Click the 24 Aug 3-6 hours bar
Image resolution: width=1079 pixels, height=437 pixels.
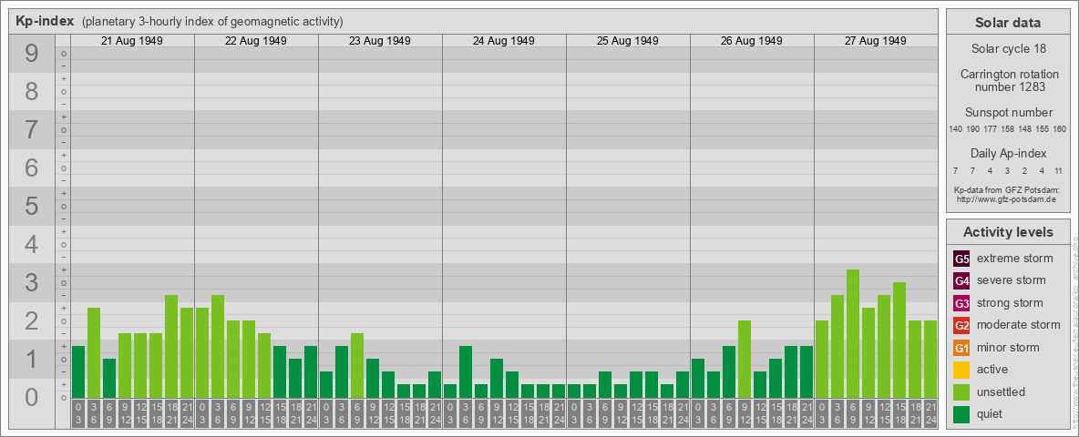[465, 371]
